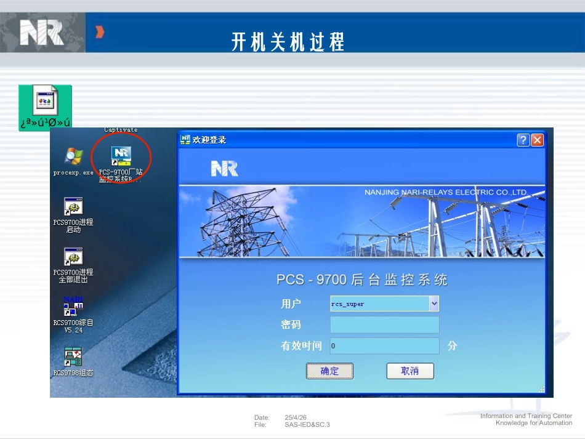The image size is (585, 439).
Task: Click the power tower banner image
Action: click(x=362, y=220)
